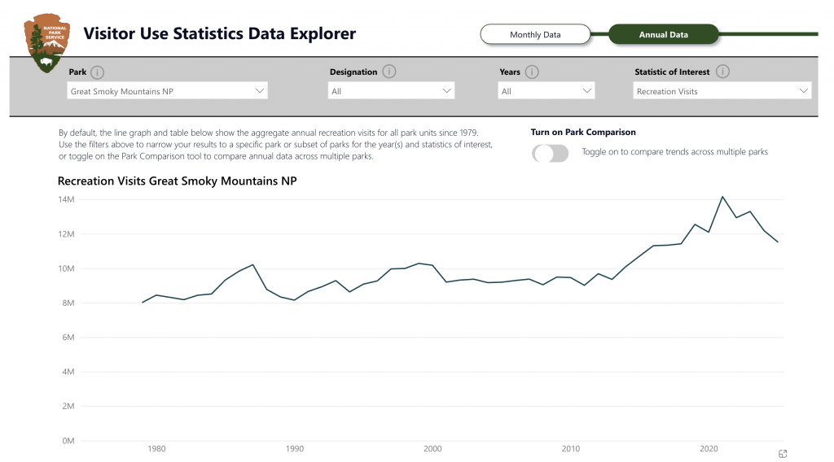Open the info icon next to Years
The image size is (834, 462).
pyautogui.click(x=532, y=72)
